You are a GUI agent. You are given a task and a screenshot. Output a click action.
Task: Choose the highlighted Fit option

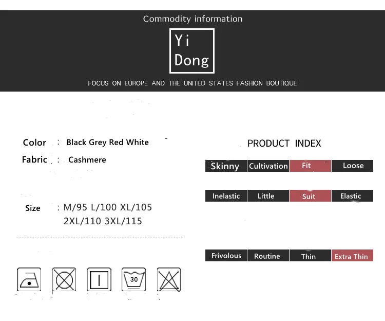point(310,166)
